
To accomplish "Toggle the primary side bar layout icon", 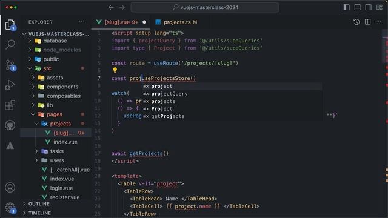I will 346,7.
